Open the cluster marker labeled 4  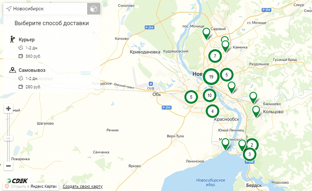(212, 111)
